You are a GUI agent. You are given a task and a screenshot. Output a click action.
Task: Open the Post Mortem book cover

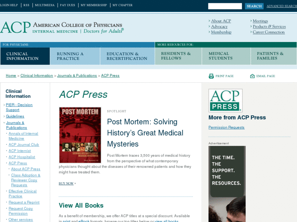point(80,135)
